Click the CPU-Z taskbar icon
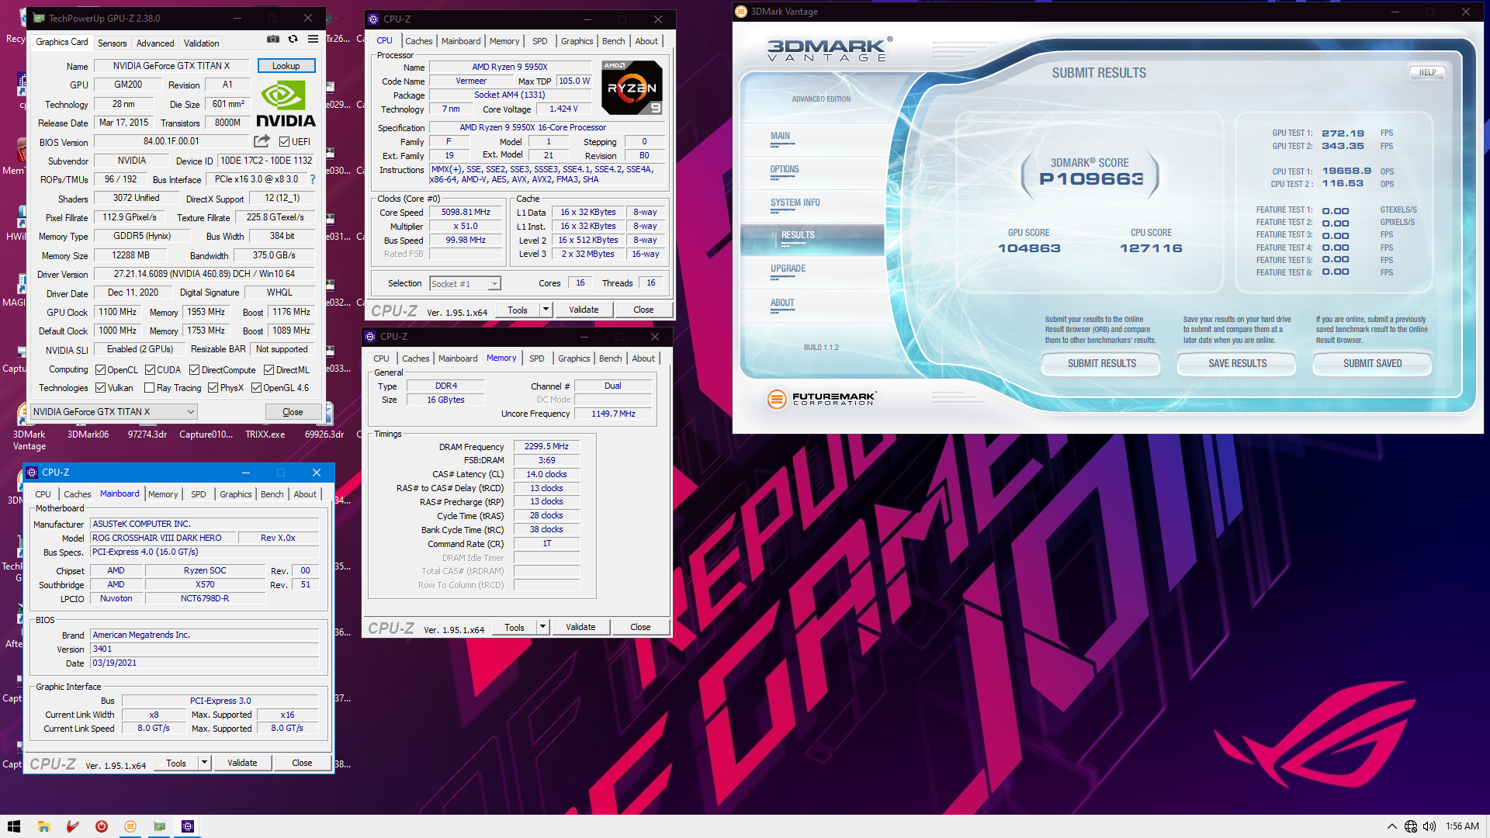The image size is (1490, 838). [188, 826]
